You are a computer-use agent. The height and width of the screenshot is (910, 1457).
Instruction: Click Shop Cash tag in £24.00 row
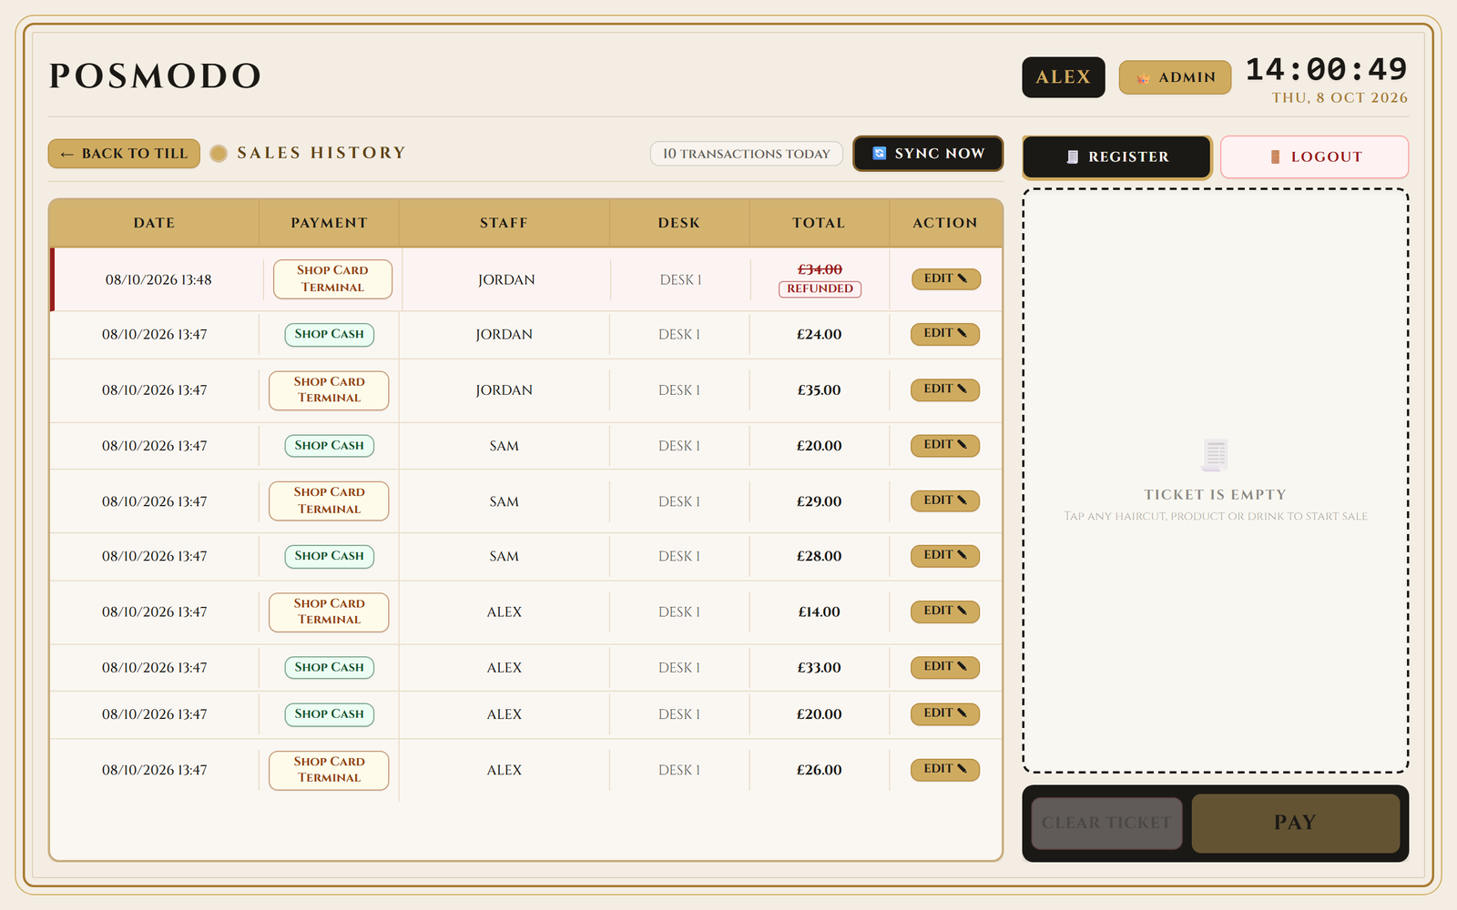329,334
